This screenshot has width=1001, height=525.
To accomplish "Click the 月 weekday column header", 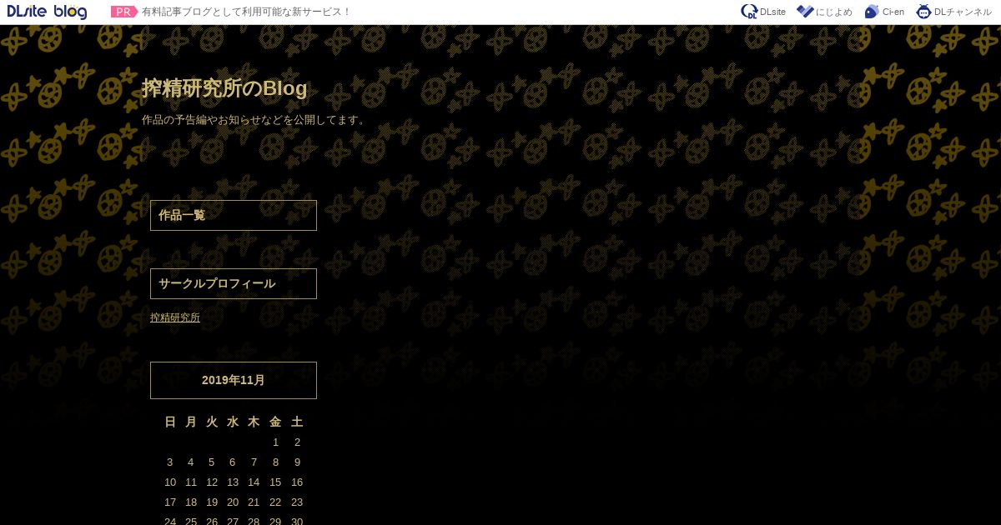I will click(191, 422).
